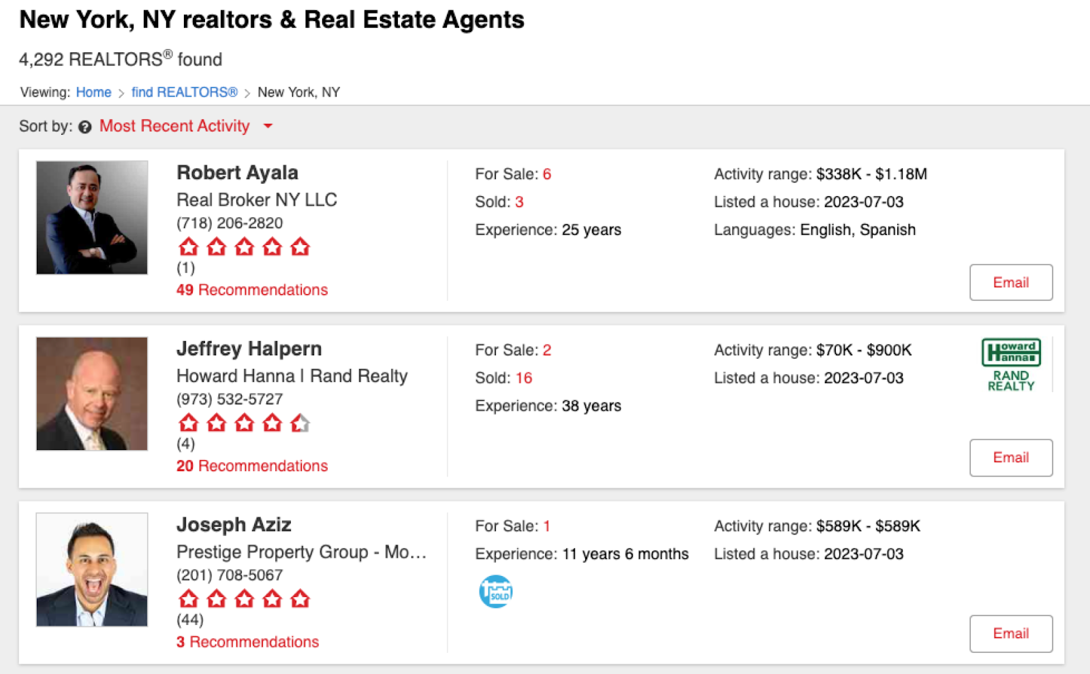Open 20 Recommendations under Jeffrey Halpern
Image resolution: width=1090 pixels, height=674 pixels.
(x=251, y=466)
